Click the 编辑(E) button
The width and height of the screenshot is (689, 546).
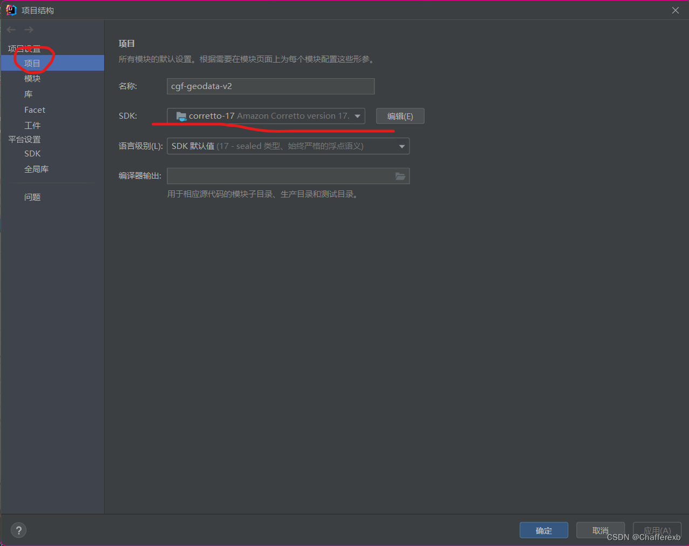[x=400, y=115]
